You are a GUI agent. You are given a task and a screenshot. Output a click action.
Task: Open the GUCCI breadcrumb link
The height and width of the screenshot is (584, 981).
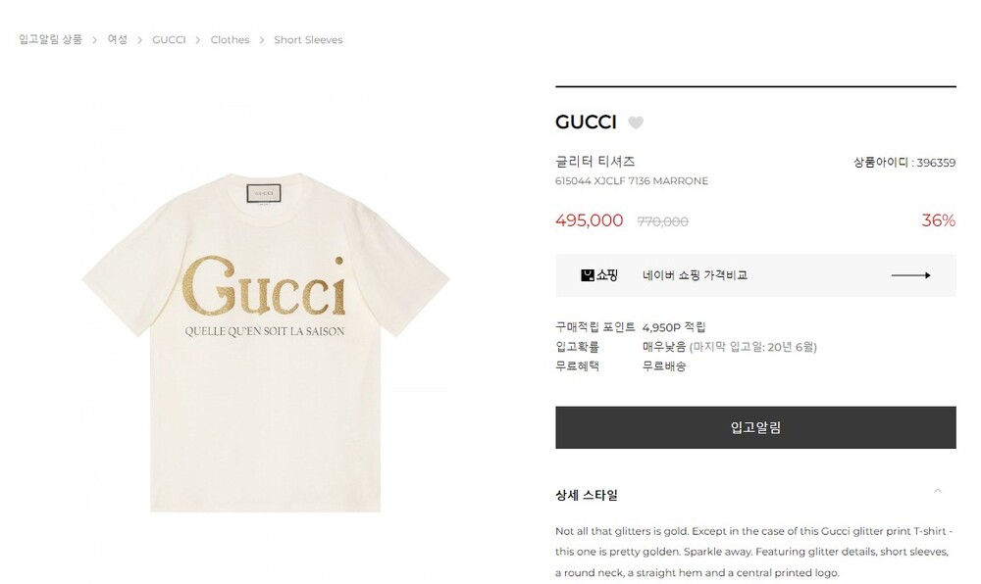[x=169, y=39]
